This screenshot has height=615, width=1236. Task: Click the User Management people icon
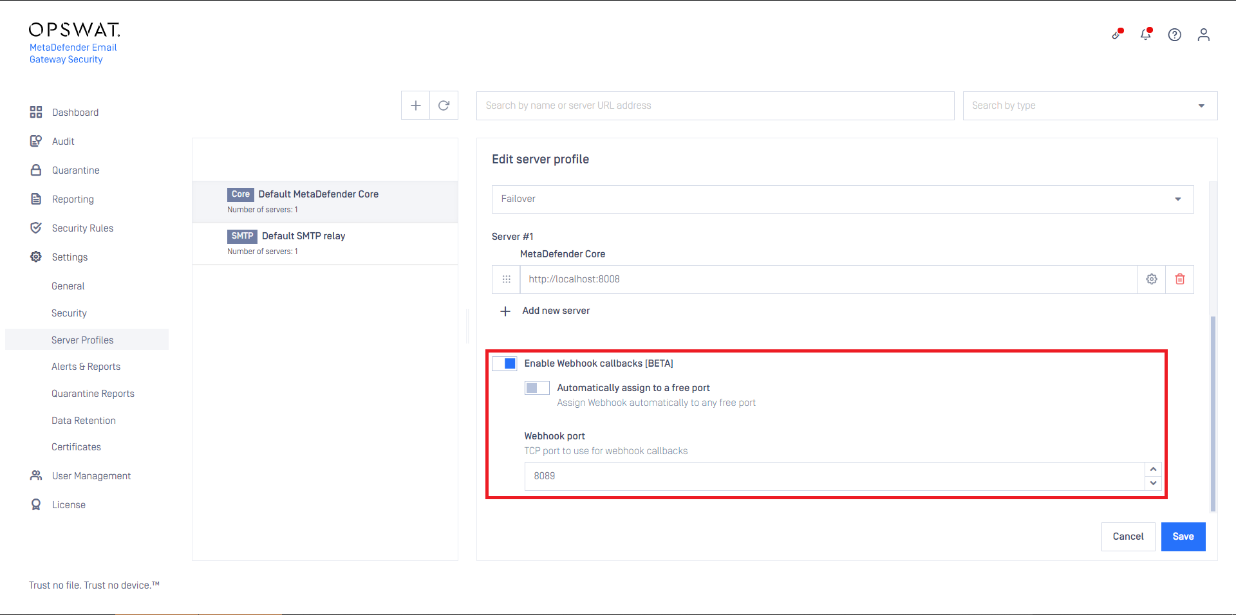[x=36, y=475]
